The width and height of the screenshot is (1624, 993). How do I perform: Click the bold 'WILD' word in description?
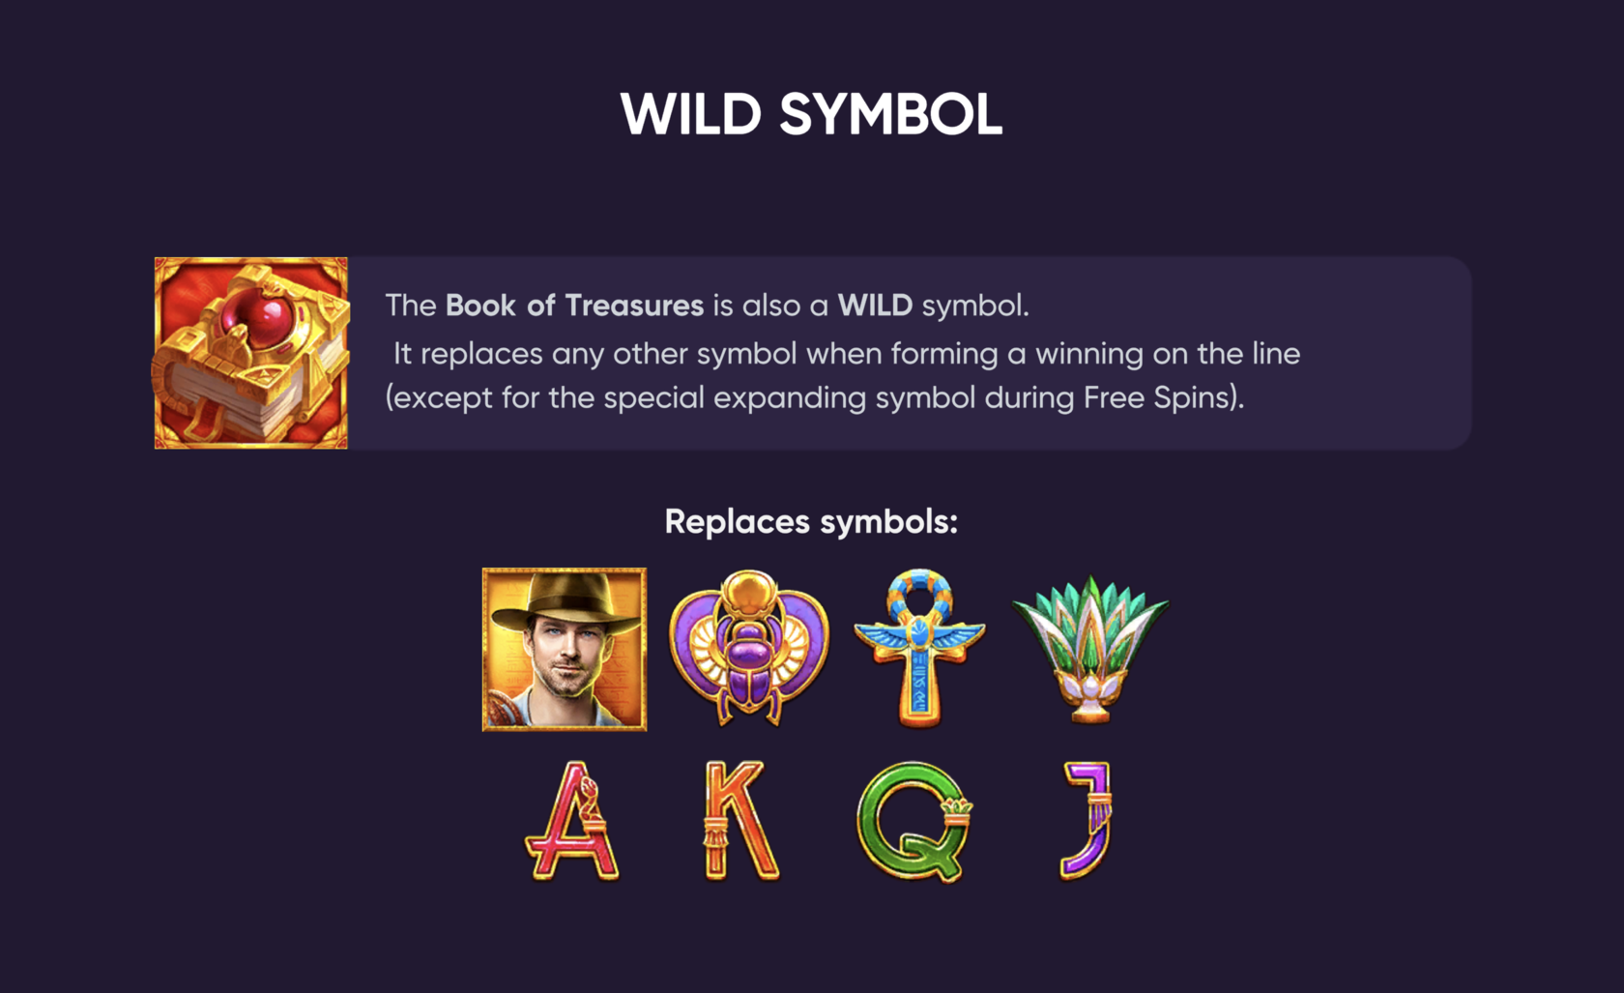pos(875,306)
